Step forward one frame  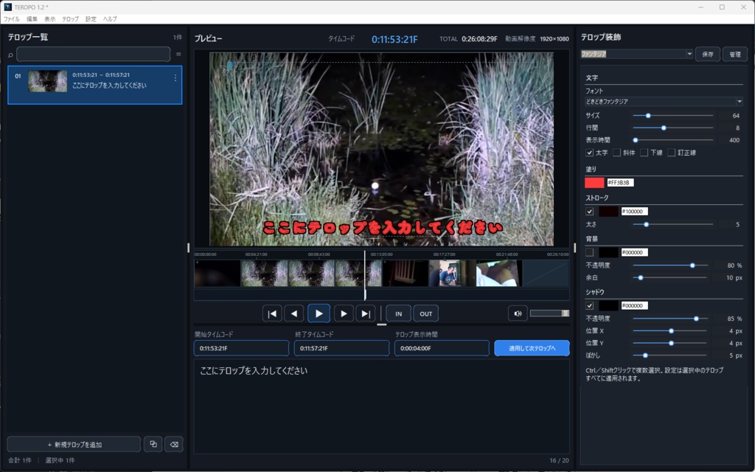[344, 313]
